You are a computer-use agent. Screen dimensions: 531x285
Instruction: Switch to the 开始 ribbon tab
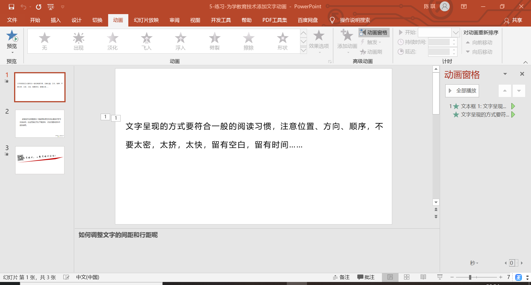click(35, 20)
